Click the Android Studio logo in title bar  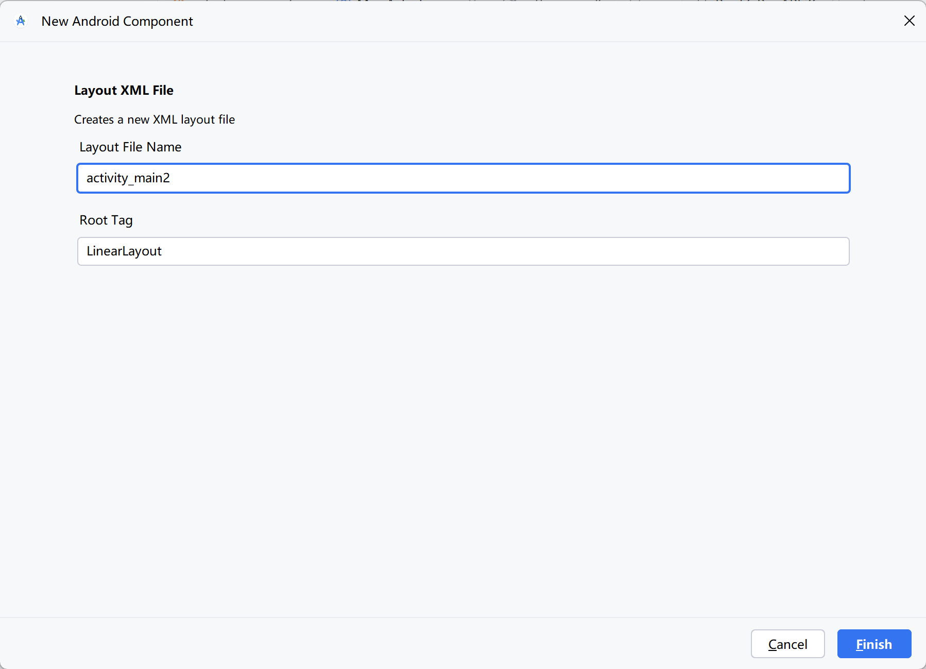coord(21,21)
